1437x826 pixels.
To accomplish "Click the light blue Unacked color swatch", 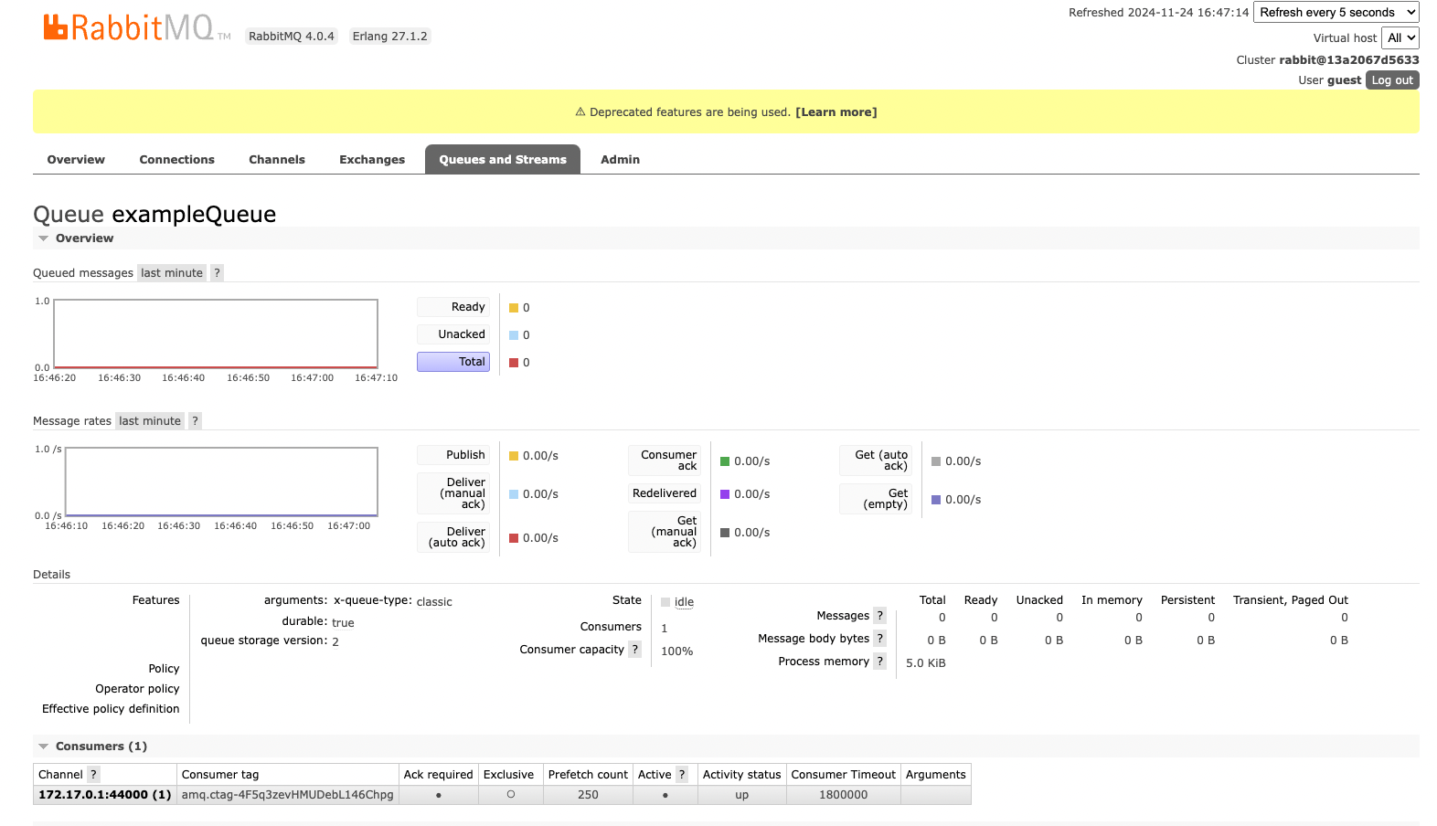I will tap(514, 335).
